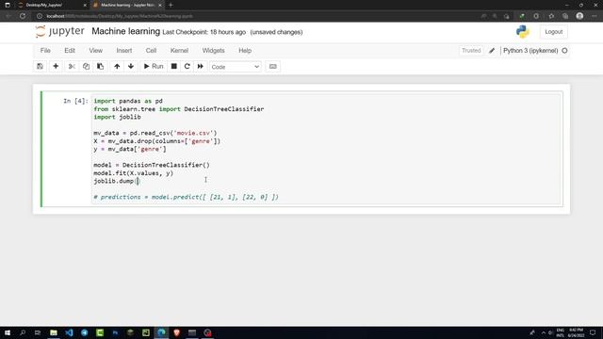The height and width of the screenshot is (339, 603).
Task: Click the DecisionTreeClassifier() model line
Action: click(x=152, y=166)
